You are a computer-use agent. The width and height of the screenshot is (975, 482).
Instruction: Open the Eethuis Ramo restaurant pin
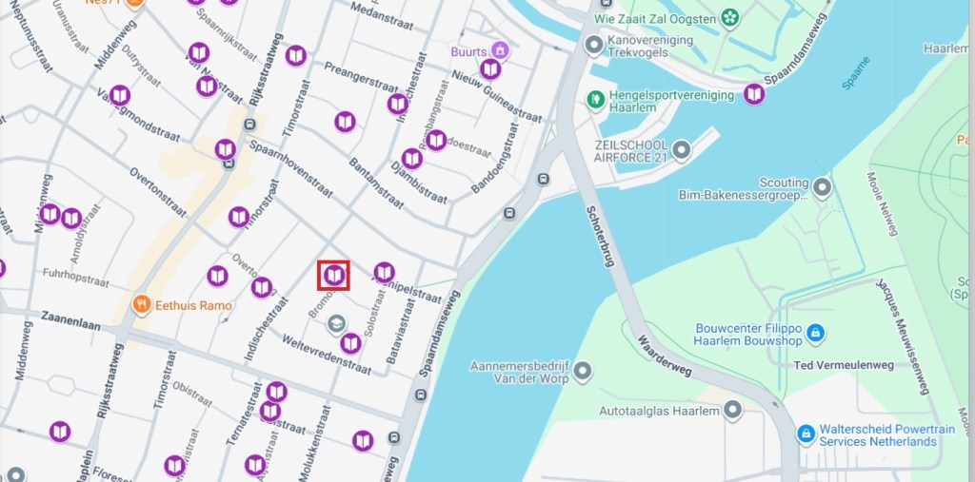pos(143,304)
